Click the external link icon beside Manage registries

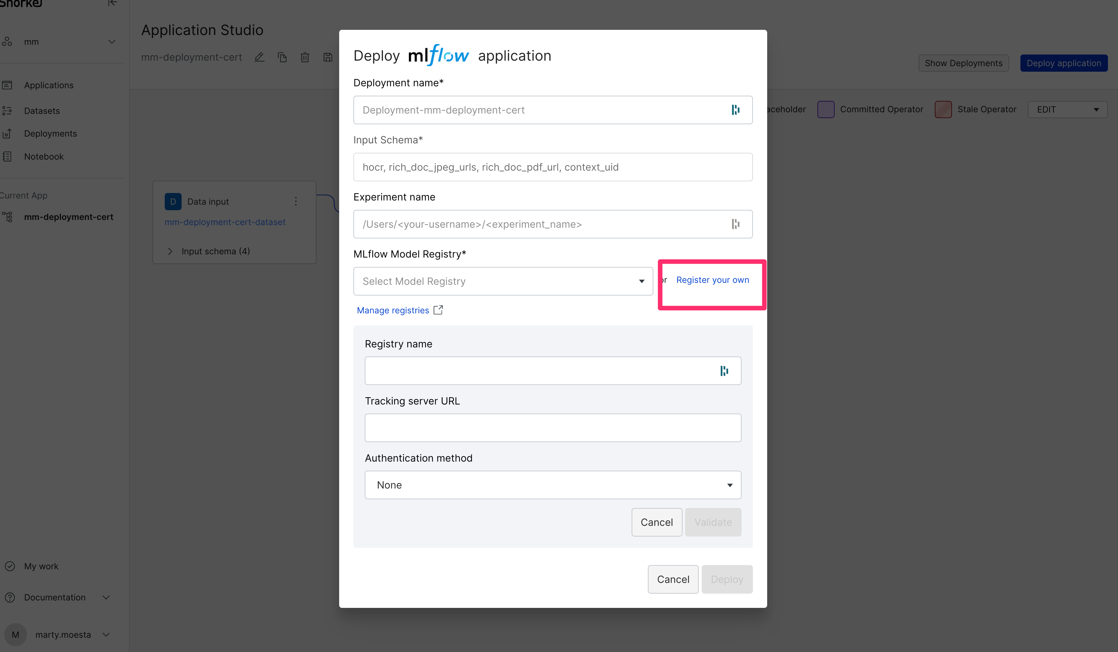point(438,310)
